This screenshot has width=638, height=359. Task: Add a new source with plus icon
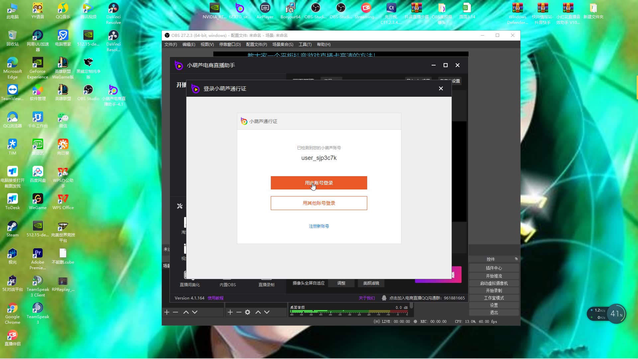(x=230, y=312)
